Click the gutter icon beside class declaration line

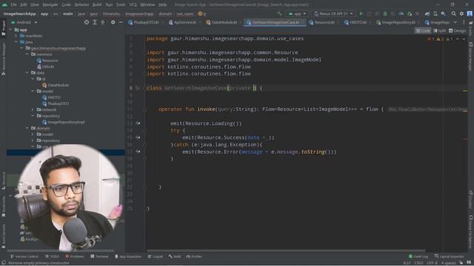[x=138, y=88]
